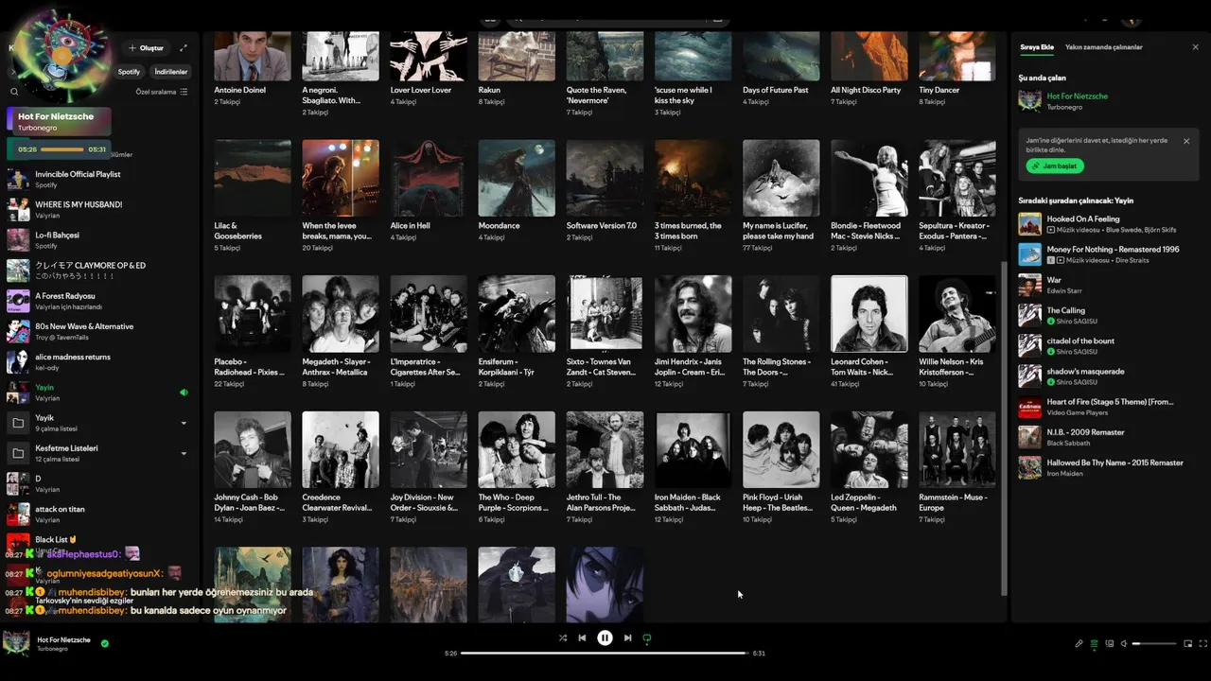Open the Özel sıralama sort dropdown
Image resolution: width=1211 pixels, height=681 pixels.
click(x=162, y=92)
